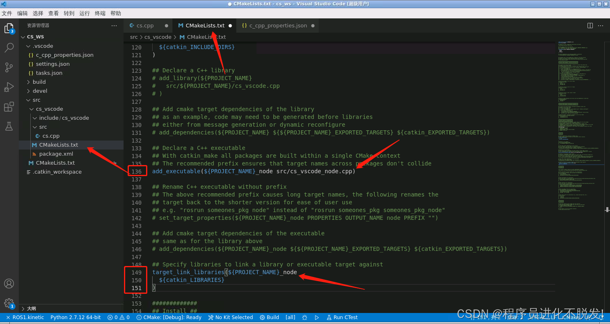Switch to the CMakeLists.txt editor tab

coord(205,25)
